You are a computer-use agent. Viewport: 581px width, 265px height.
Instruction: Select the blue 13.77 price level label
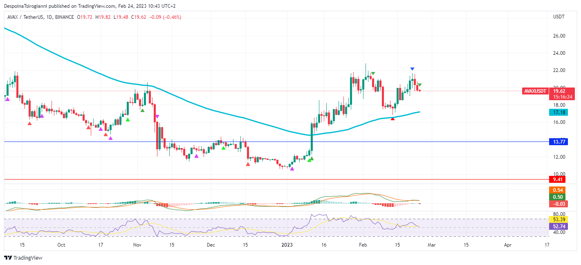(x=559, y=141)
